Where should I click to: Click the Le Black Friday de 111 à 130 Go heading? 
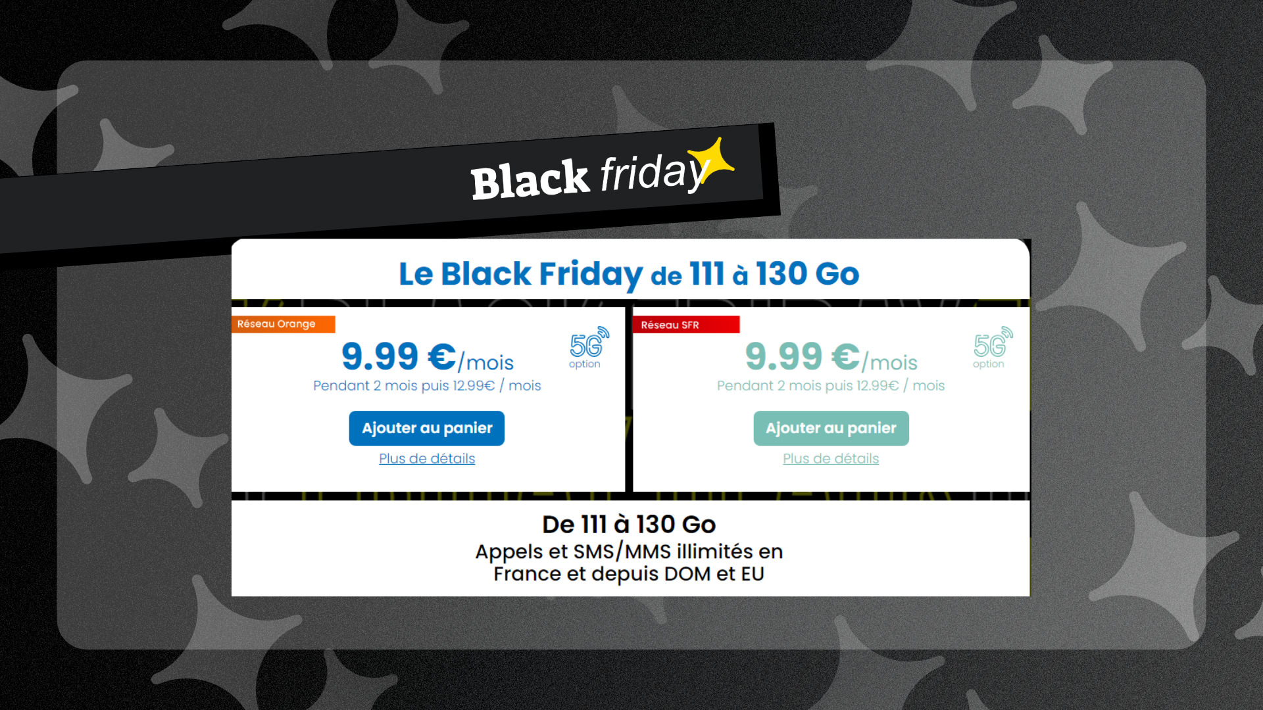pyautogui.click(x=629, y=274)
